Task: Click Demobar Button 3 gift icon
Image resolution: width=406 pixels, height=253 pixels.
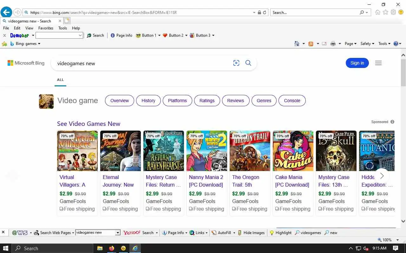Action: (192, 35)
